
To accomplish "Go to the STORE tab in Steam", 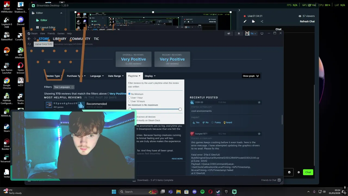I will [x=44, y=39].
